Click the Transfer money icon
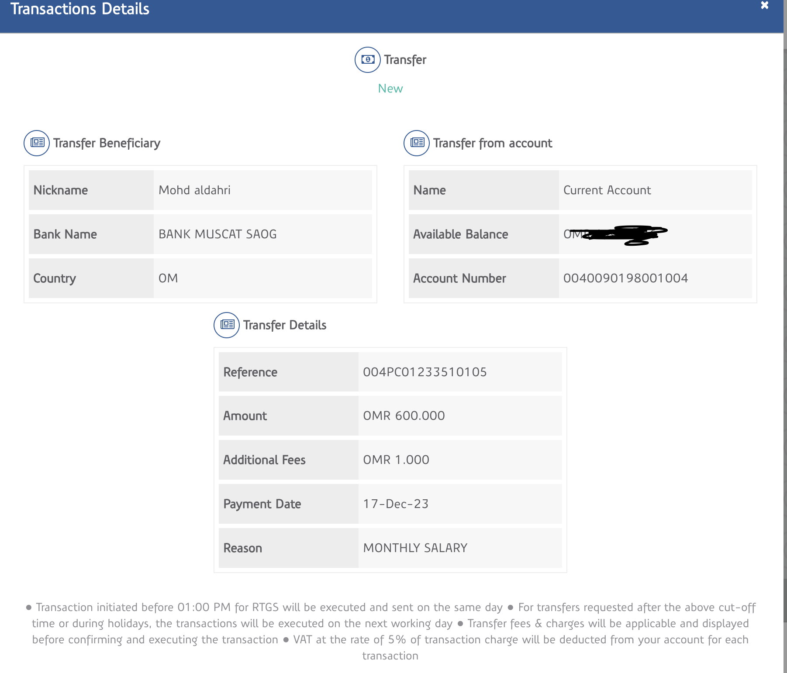This screenshot has height=673, width=787. tap(368, 60)
